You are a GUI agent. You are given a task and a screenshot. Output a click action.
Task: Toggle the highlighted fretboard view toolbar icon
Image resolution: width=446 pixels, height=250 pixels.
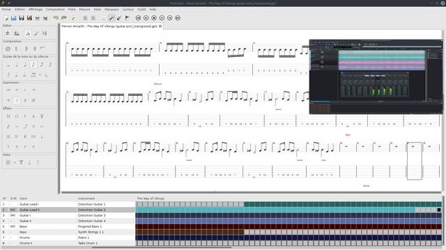111,18
